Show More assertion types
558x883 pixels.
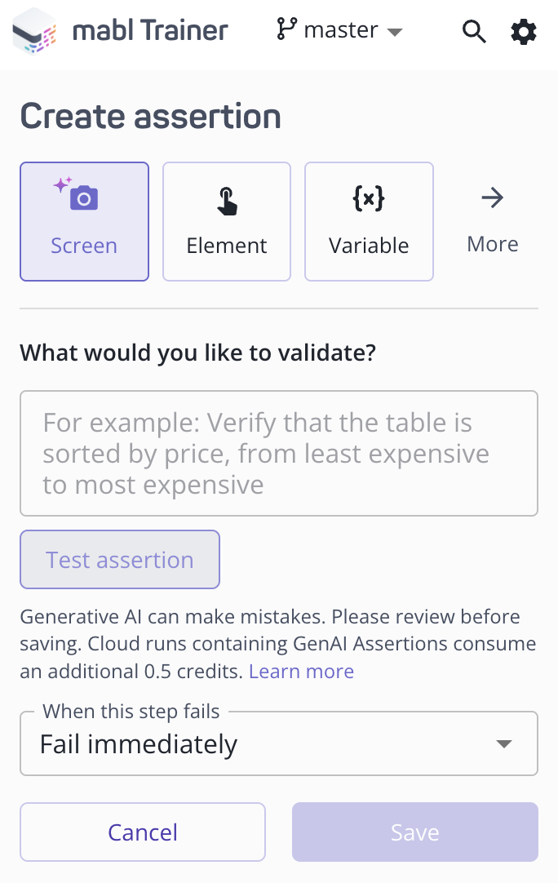click(x=493, y=222)
